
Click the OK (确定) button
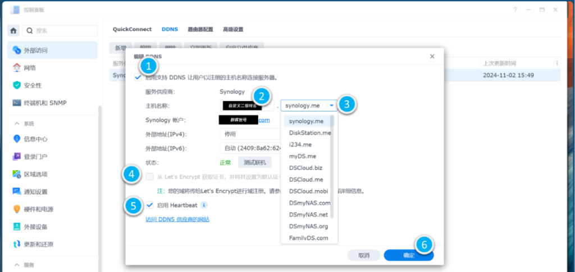(x=409, y=255)
